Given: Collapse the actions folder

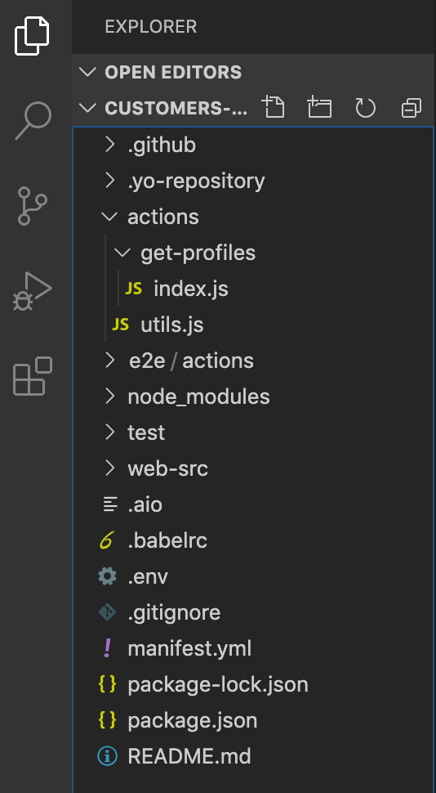Looking at the screenshot, I should [109, 217].
